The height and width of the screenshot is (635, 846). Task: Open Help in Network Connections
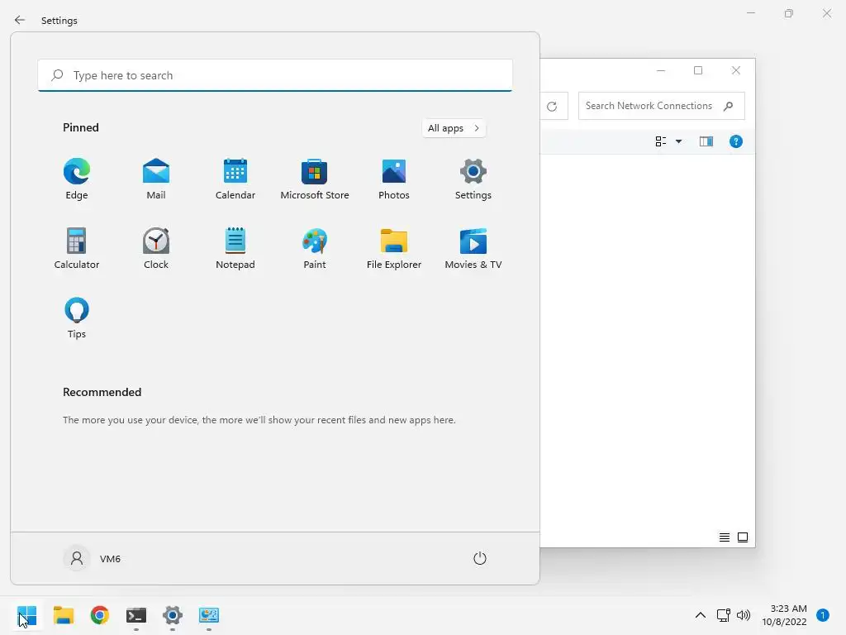pyautogui.click(x=736, y=141)
